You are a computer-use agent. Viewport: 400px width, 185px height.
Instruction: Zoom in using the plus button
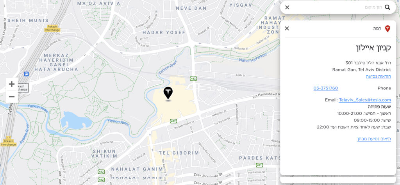tap(12, 84)
